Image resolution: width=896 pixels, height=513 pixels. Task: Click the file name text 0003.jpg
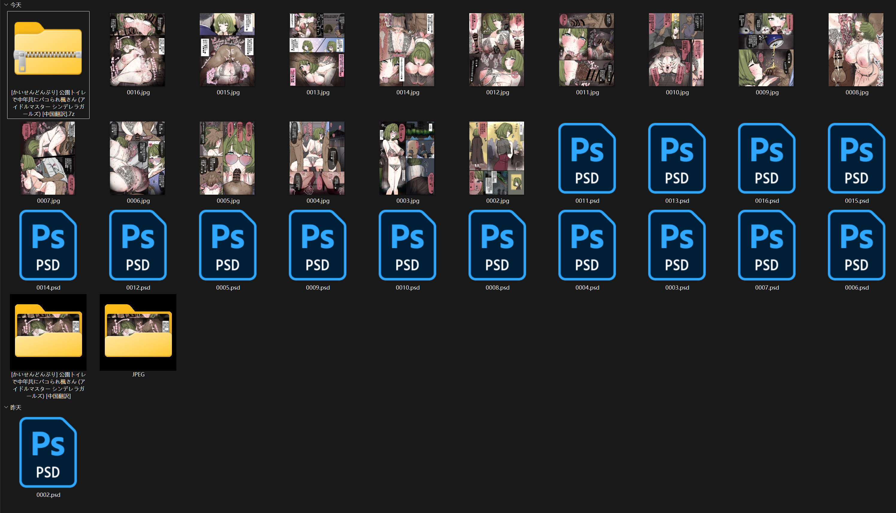(408, 200)
